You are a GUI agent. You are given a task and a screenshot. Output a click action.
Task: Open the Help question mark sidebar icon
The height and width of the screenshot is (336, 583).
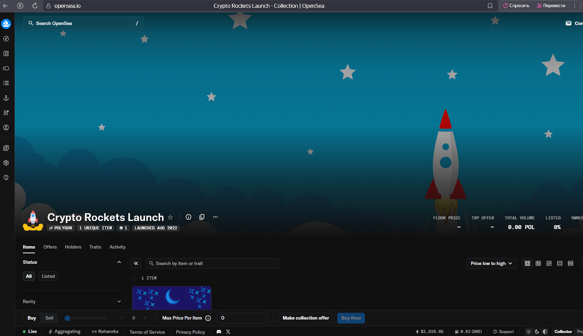point(6,178)
